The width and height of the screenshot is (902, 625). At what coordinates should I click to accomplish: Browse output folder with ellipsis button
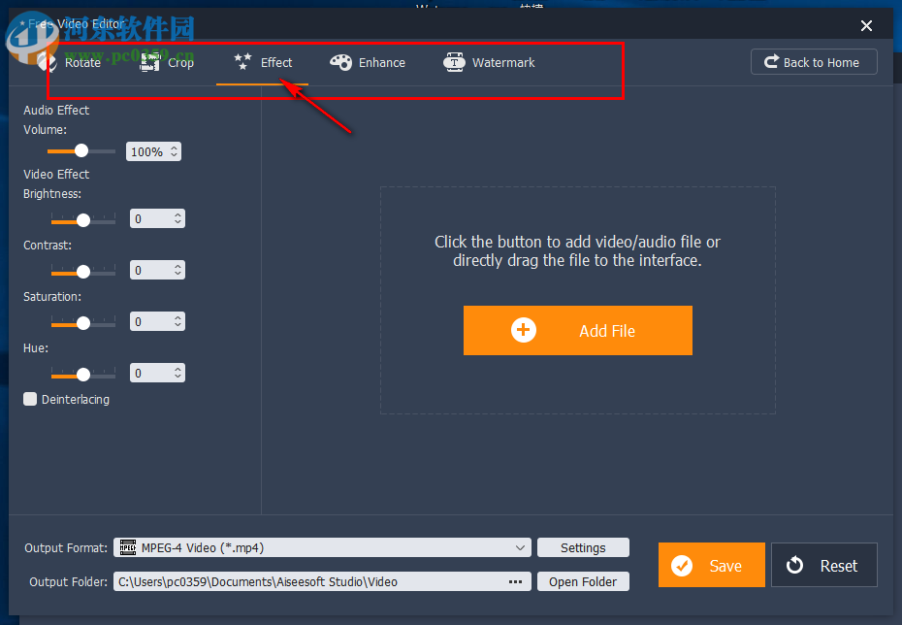(515, 581)
